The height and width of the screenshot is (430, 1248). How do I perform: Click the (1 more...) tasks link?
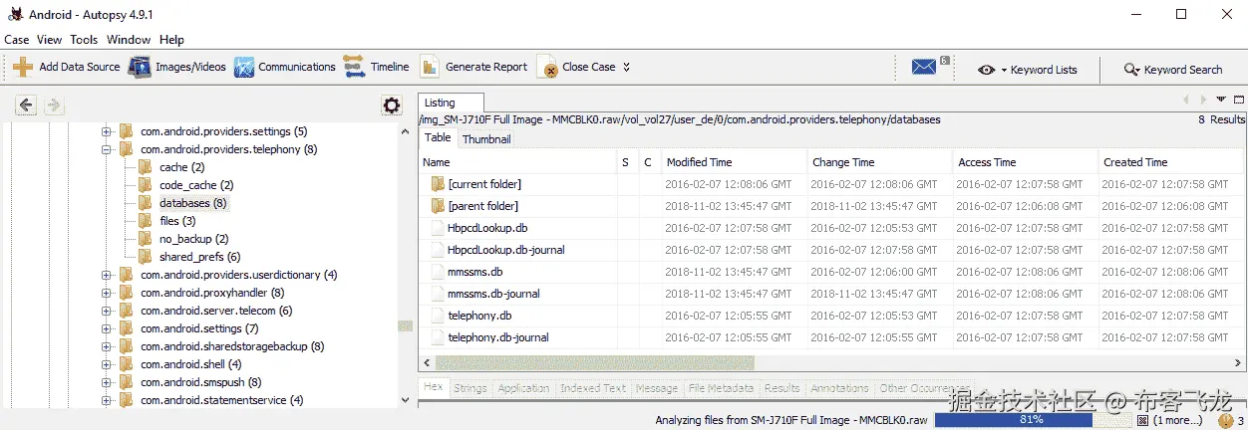coord(1179,420)
